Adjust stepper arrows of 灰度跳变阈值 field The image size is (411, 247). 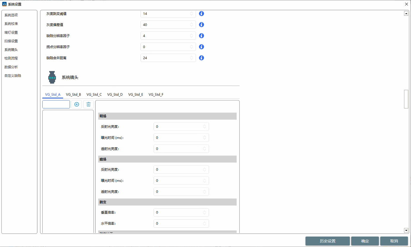coord(192,14)
